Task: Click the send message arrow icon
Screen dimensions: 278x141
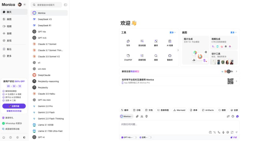Action: point(236,132)
